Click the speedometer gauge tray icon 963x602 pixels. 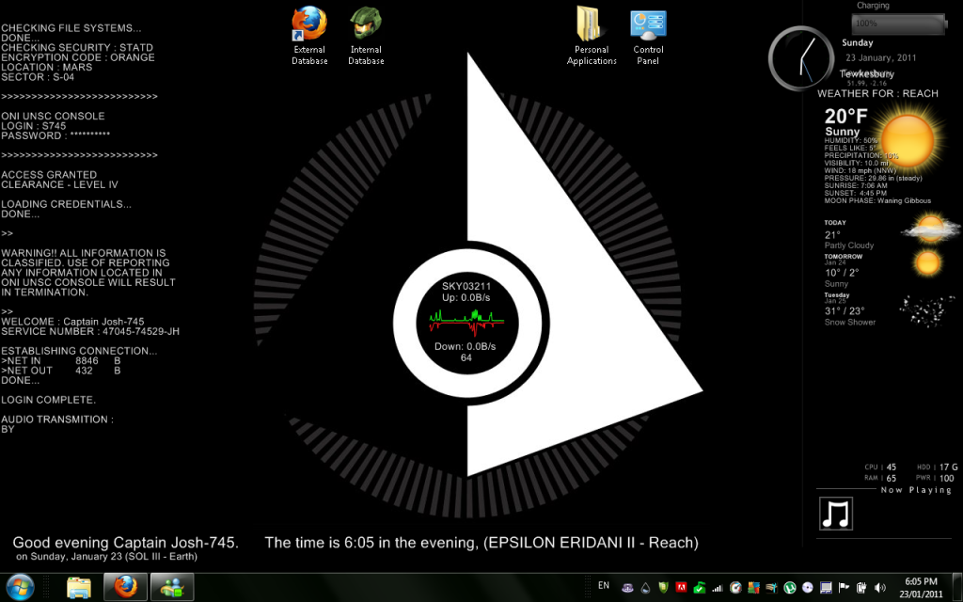[735, 588]
